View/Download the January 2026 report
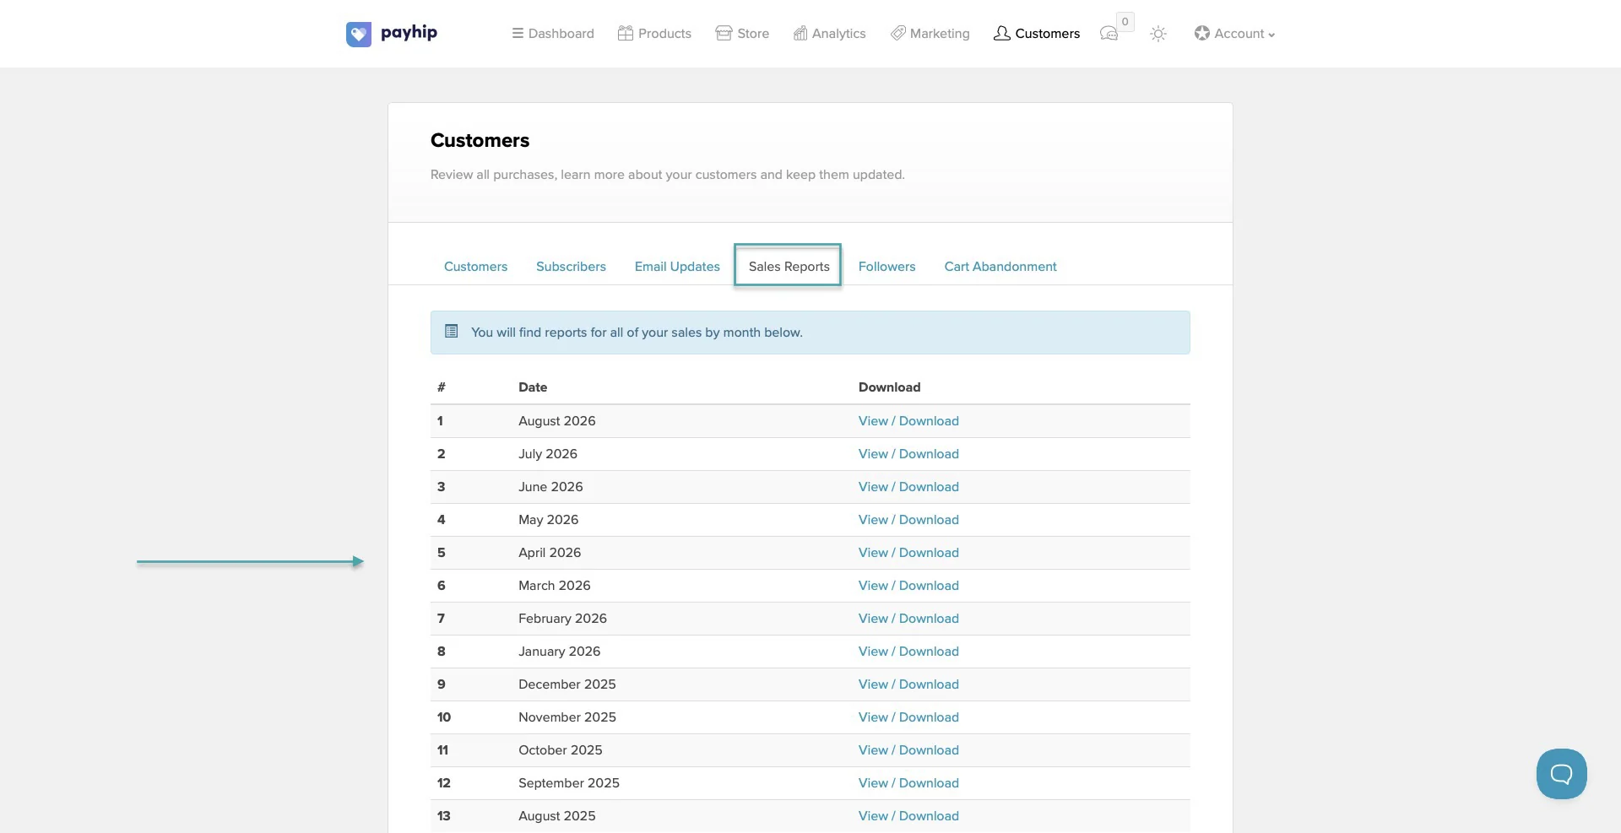 908,652
